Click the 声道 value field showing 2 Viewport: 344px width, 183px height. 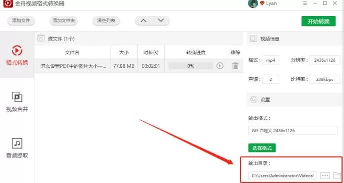(271, 79)
